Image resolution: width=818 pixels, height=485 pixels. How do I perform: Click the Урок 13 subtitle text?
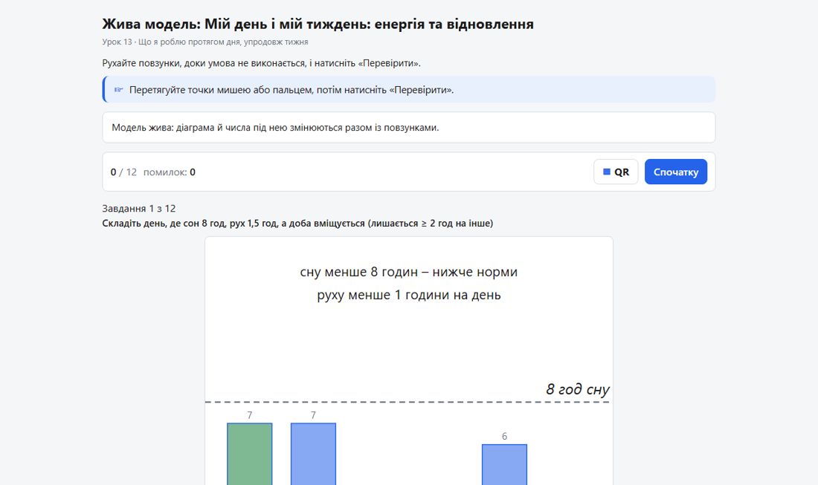(205, 42)
